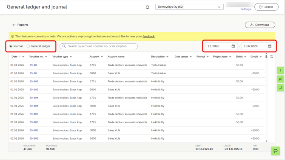Open the Voucher type column filter

(x=71, y=57)
